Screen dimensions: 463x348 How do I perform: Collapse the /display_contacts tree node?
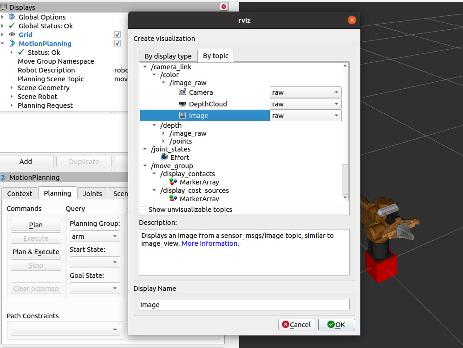pos(154,174)
